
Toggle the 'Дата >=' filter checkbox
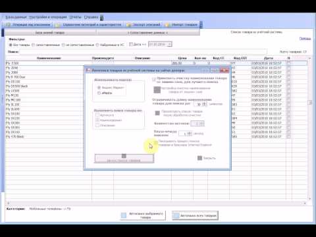(x=131, y=44)
